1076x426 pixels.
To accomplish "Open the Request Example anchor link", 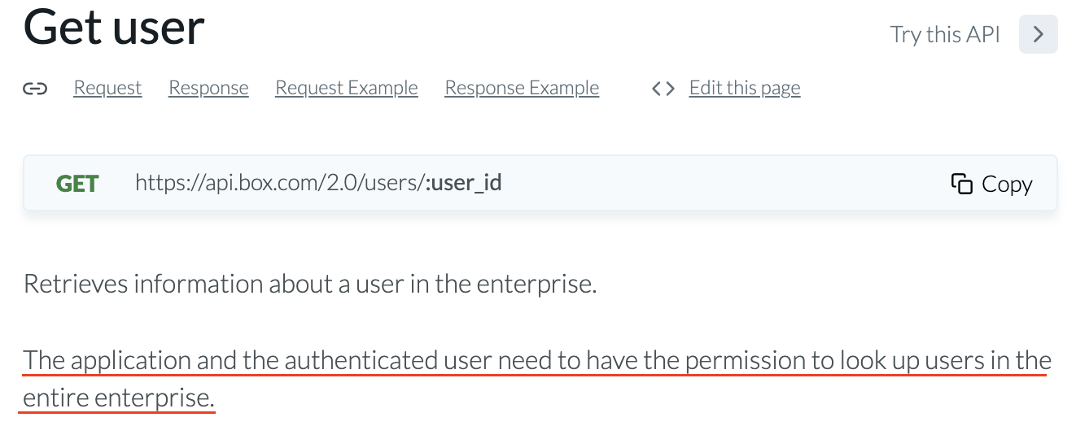I will pos(347,88).
